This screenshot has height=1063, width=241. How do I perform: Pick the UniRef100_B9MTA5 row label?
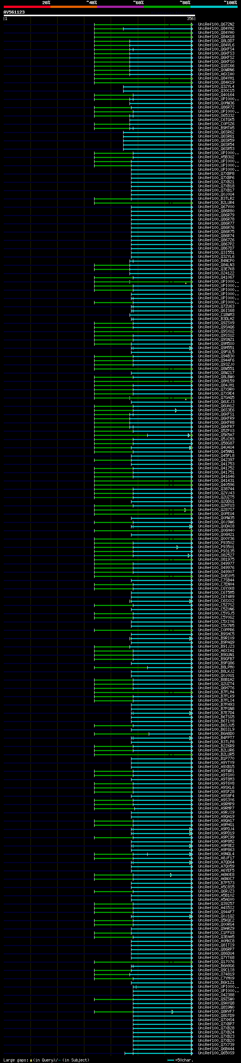pos(216,128)
